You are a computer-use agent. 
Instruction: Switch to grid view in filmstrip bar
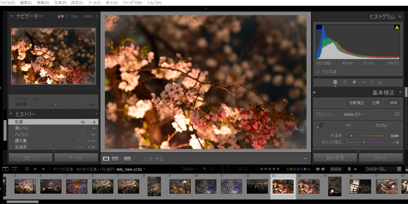[27, 169]
